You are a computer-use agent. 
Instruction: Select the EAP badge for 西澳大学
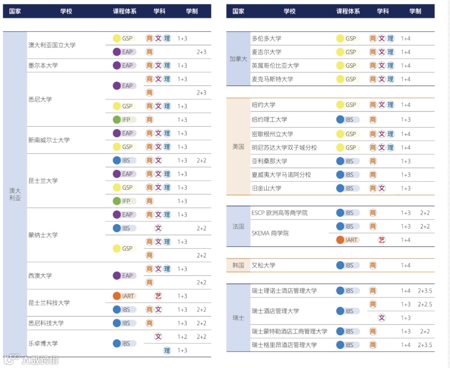point(124,275)
